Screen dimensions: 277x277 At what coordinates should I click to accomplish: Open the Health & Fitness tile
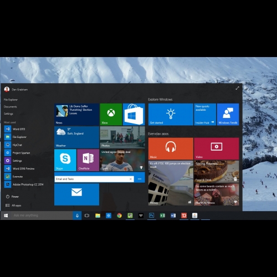click(217, 194)
